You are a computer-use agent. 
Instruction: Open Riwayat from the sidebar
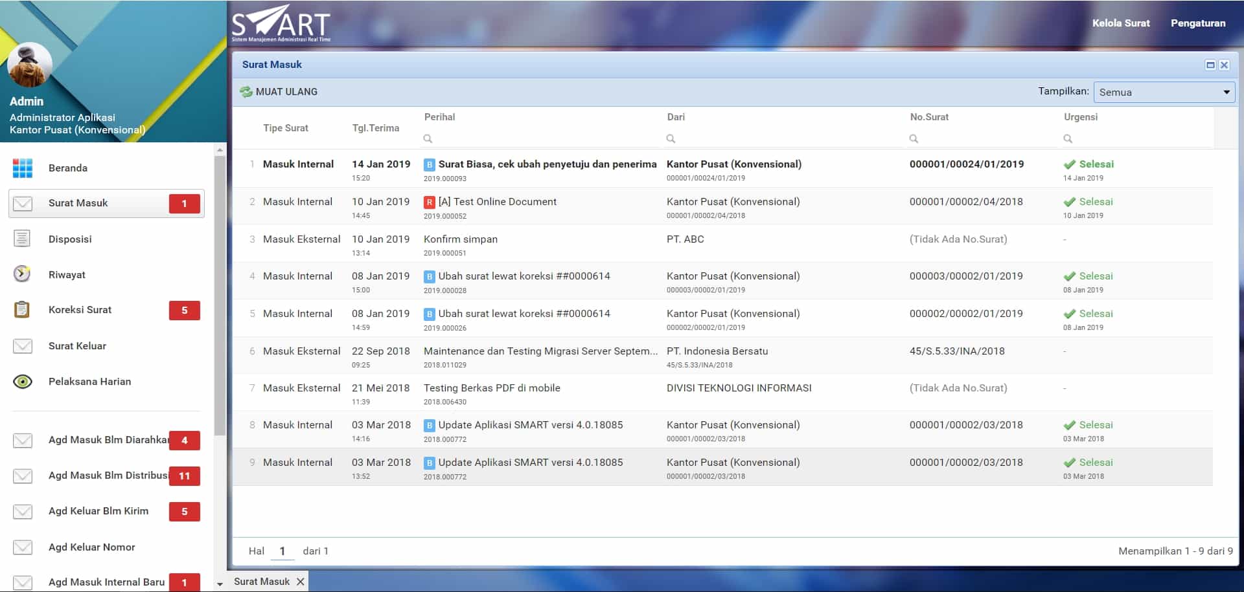(x=67, y=275)
